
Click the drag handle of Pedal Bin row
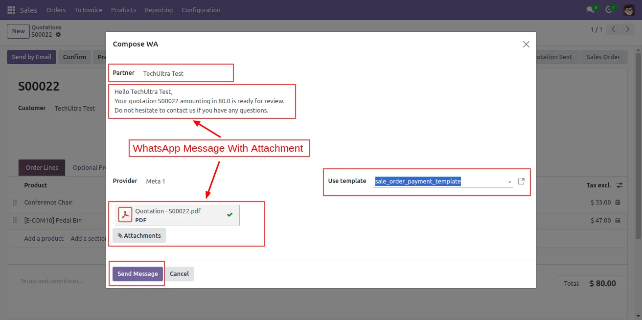15,220
